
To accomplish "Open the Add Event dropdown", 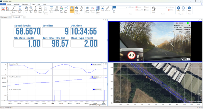I will coord(154,10).
